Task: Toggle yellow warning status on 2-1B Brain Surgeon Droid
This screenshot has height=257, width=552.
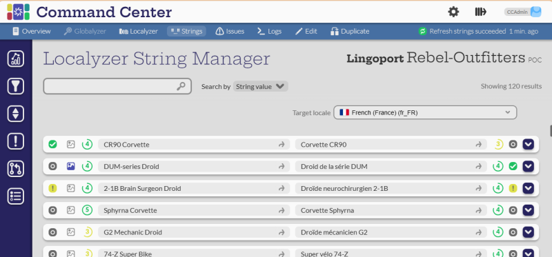Action: (x=52, y=188)
